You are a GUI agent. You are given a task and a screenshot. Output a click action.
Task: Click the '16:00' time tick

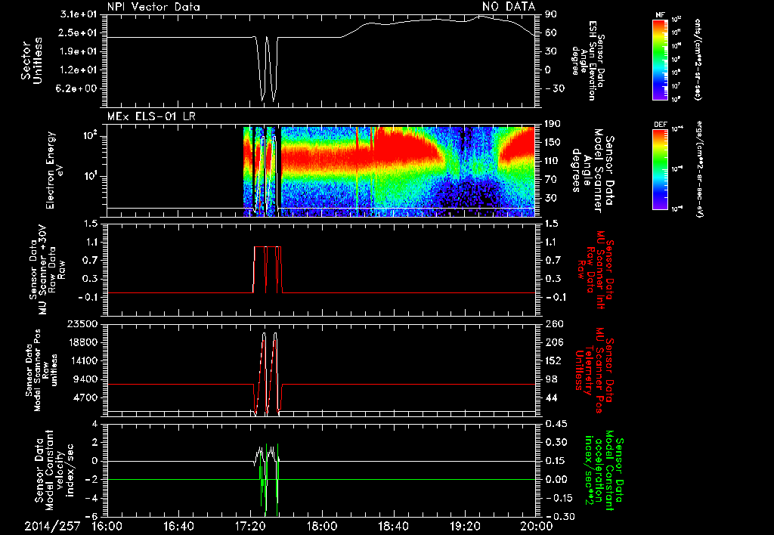tap(107, 526)
